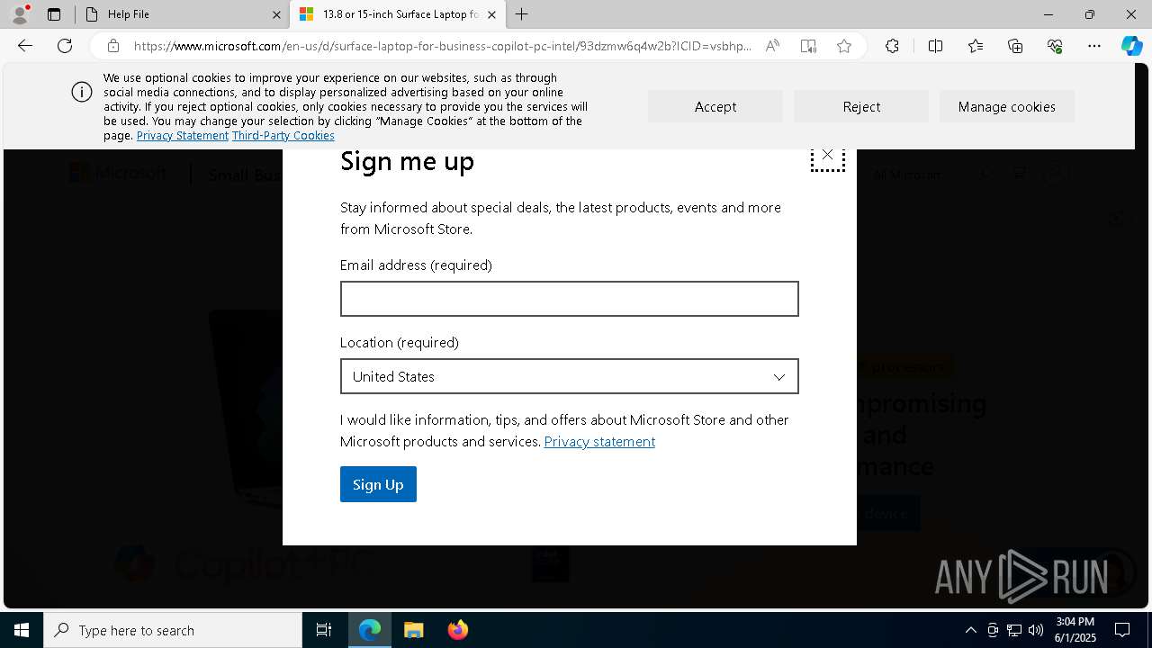Open Browser essentials icon
The height and width of the screenshot is (648, 1152).
(x=1055, y=46)
